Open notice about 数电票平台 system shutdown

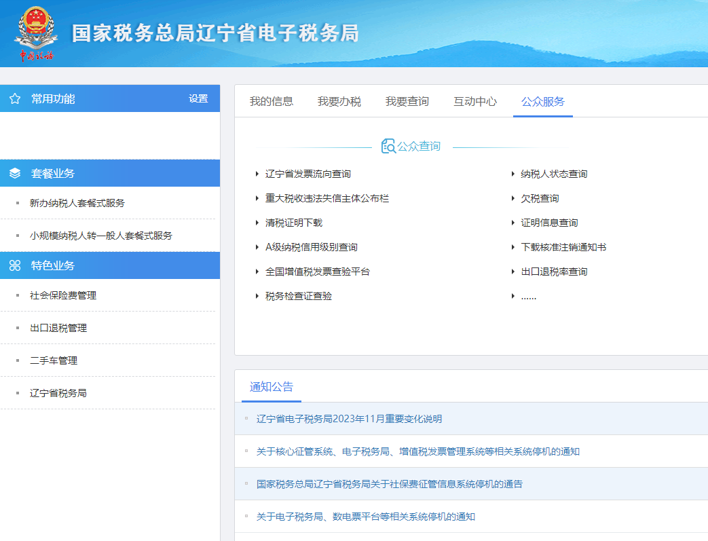[x=366, y=516]
